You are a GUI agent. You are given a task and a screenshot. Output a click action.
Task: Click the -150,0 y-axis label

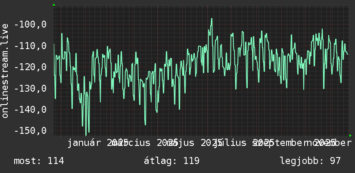(x=30, y=130)
